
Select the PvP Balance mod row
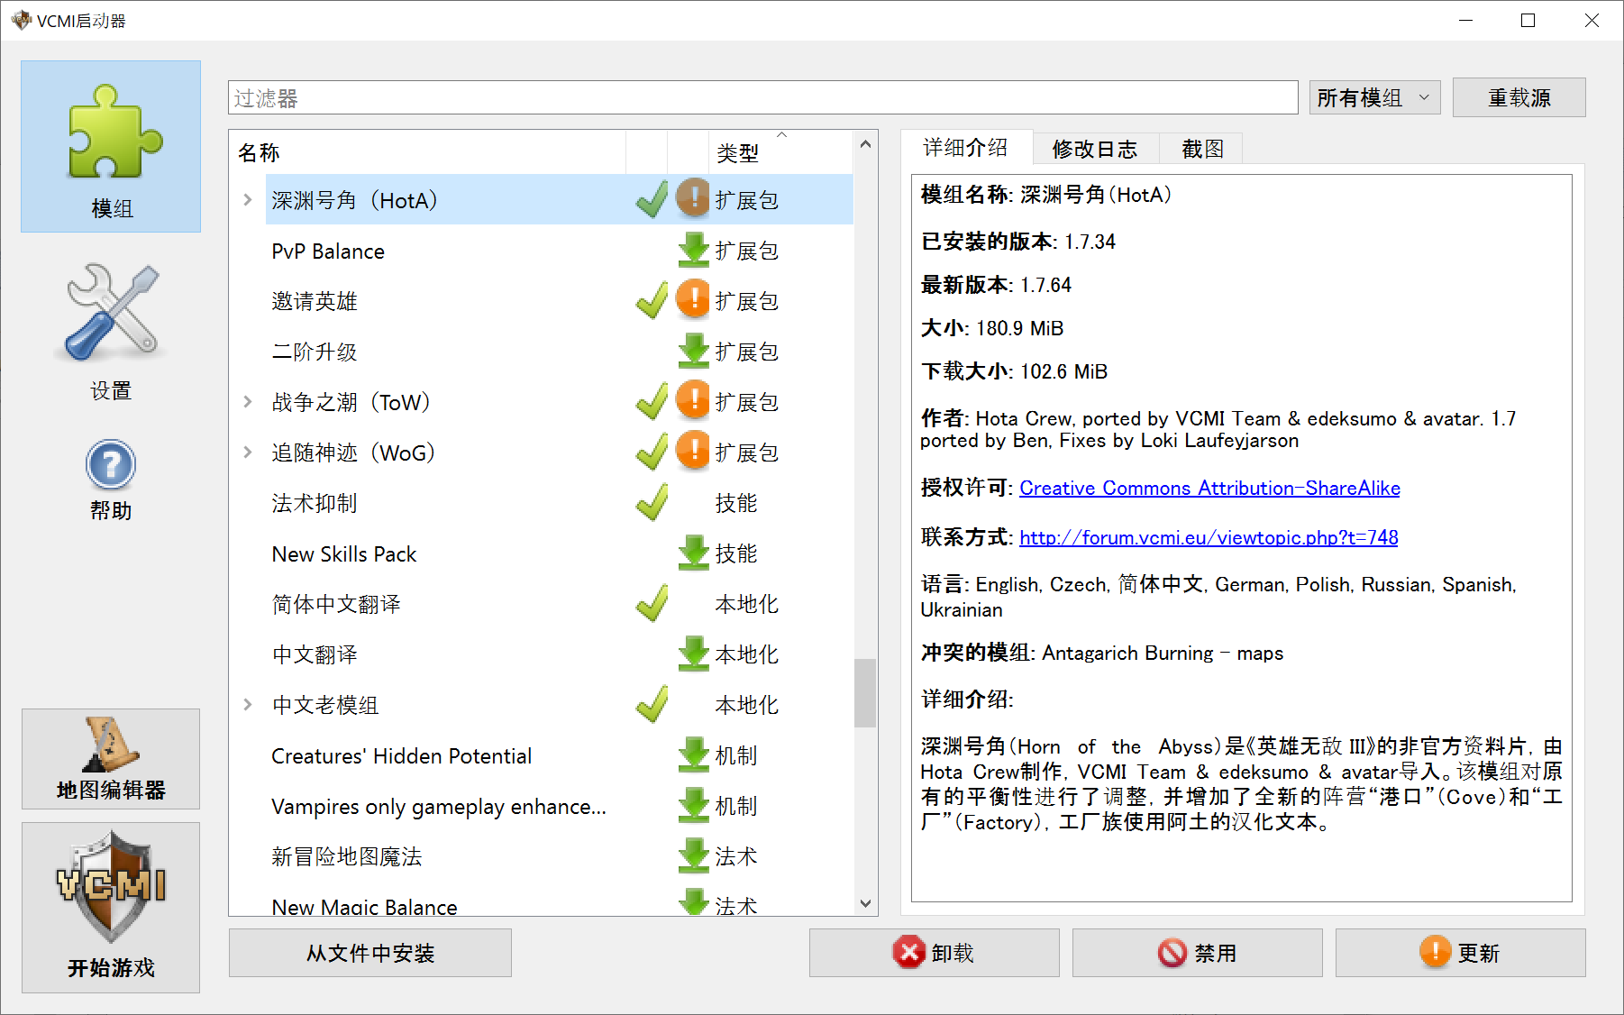(541, 251)
